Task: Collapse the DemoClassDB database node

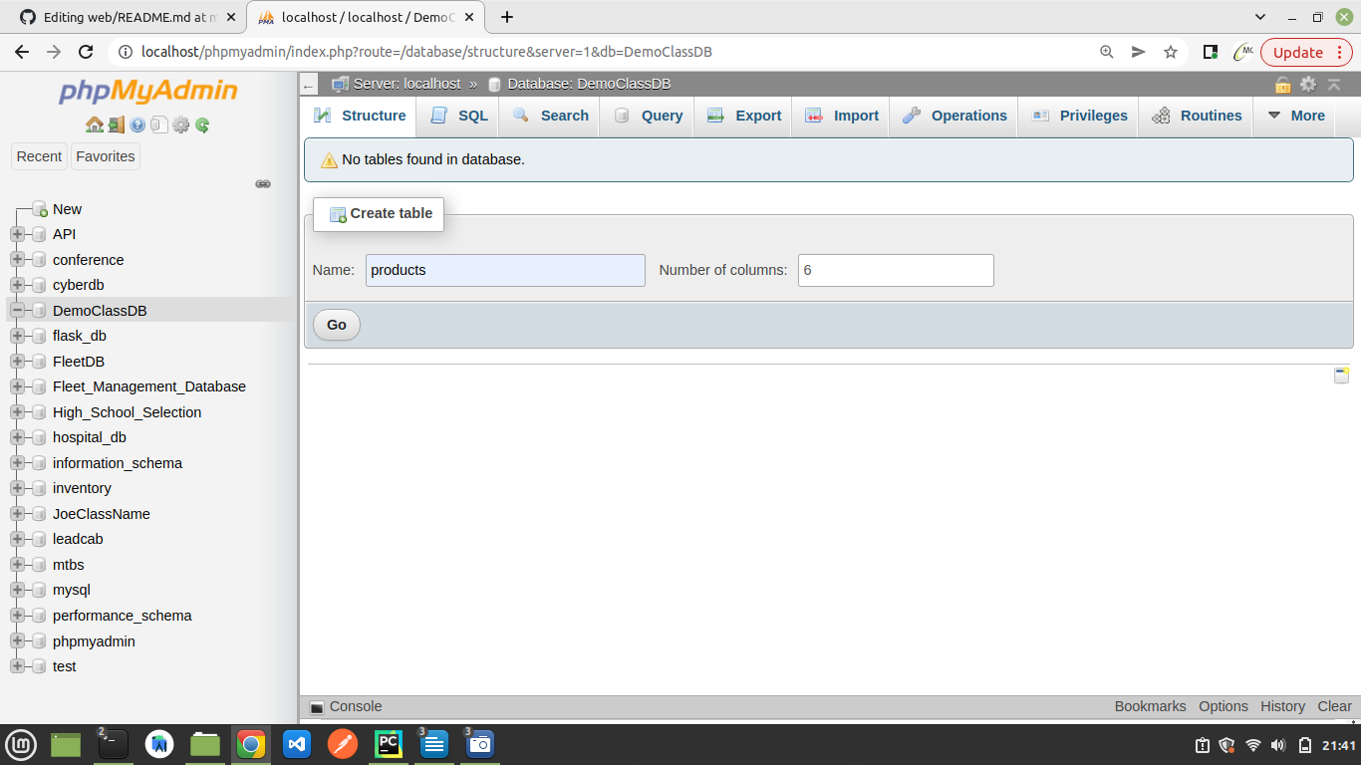Action: pos(17,311)
